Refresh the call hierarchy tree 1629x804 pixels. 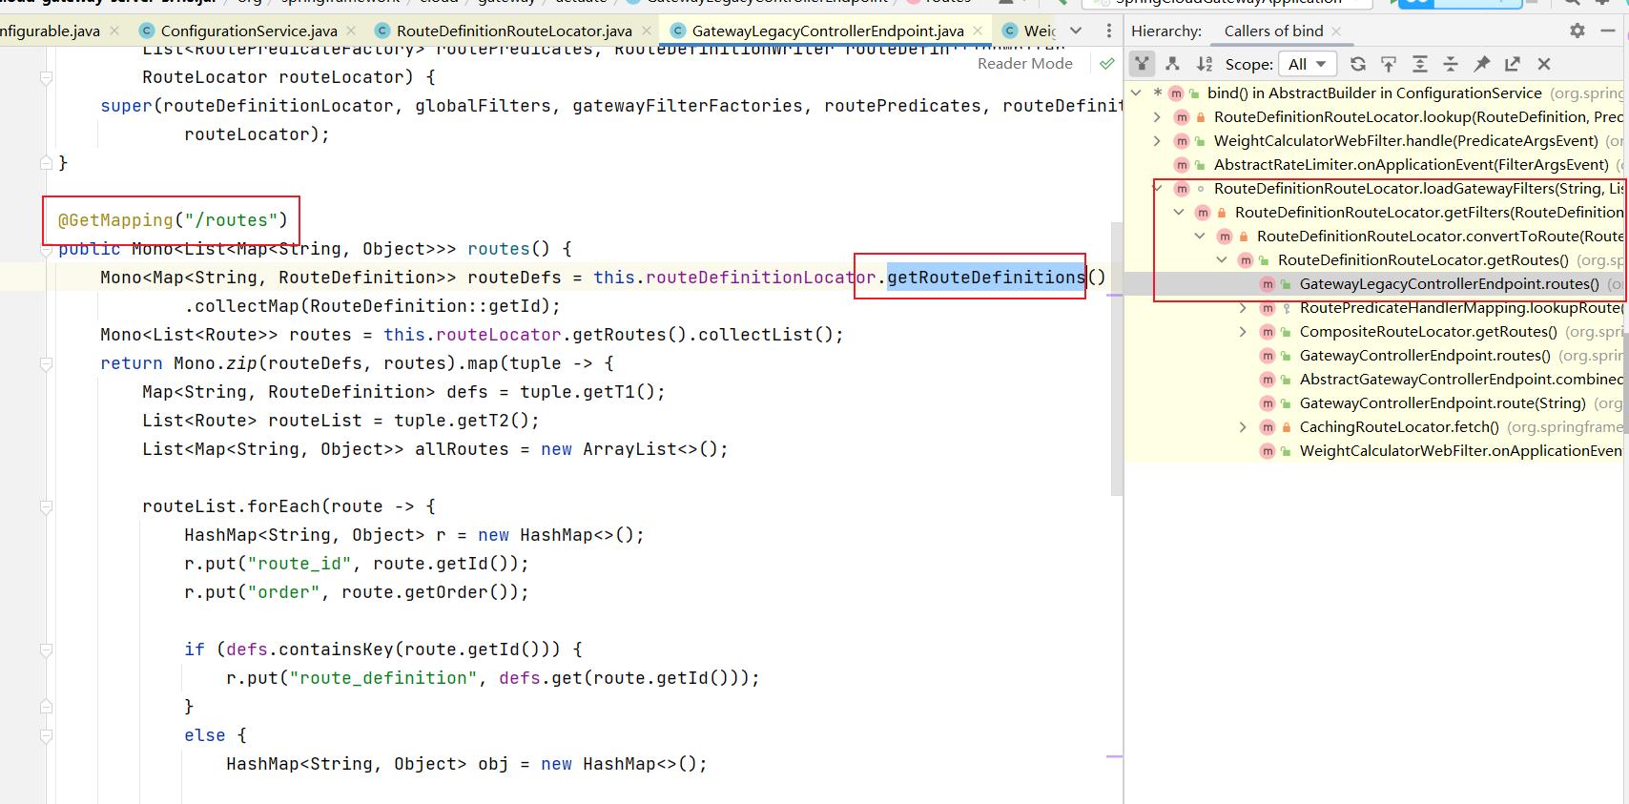coord(1358,64)
